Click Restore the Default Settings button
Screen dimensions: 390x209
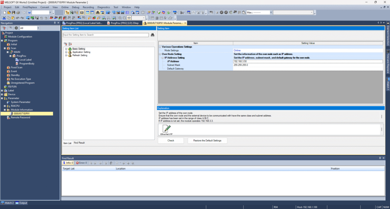(x=207, y=141)
